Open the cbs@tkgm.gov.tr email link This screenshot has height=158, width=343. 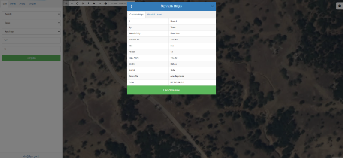(x=31, y=156)
